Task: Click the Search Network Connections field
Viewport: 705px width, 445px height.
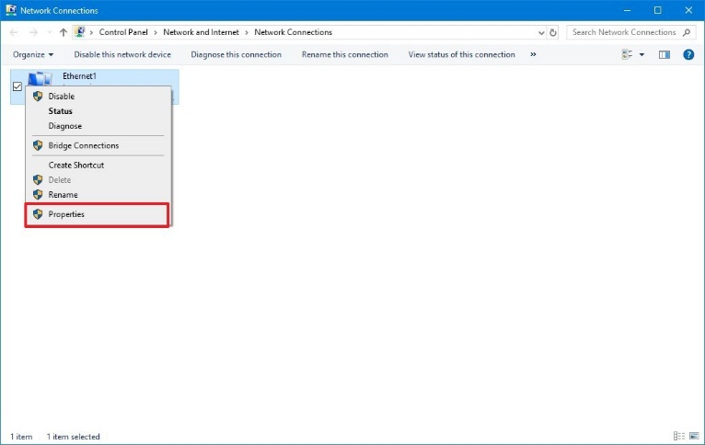Action: pos(623,32)
